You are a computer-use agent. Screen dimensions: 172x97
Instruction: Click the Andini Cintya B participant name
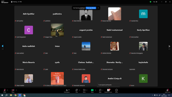(x=115, y=78)
